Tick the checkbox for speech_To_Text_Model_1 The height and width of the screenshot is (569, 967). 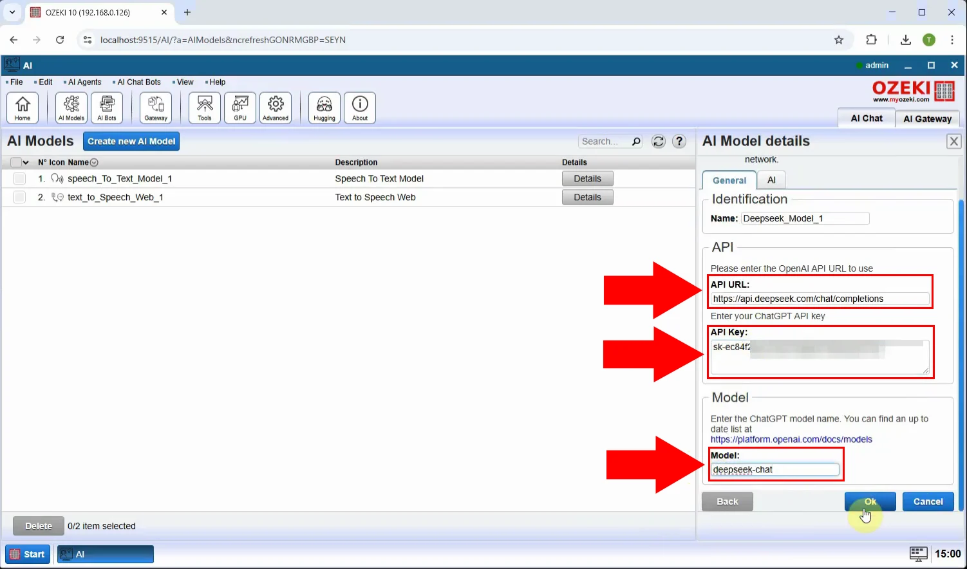pos(19,179)
